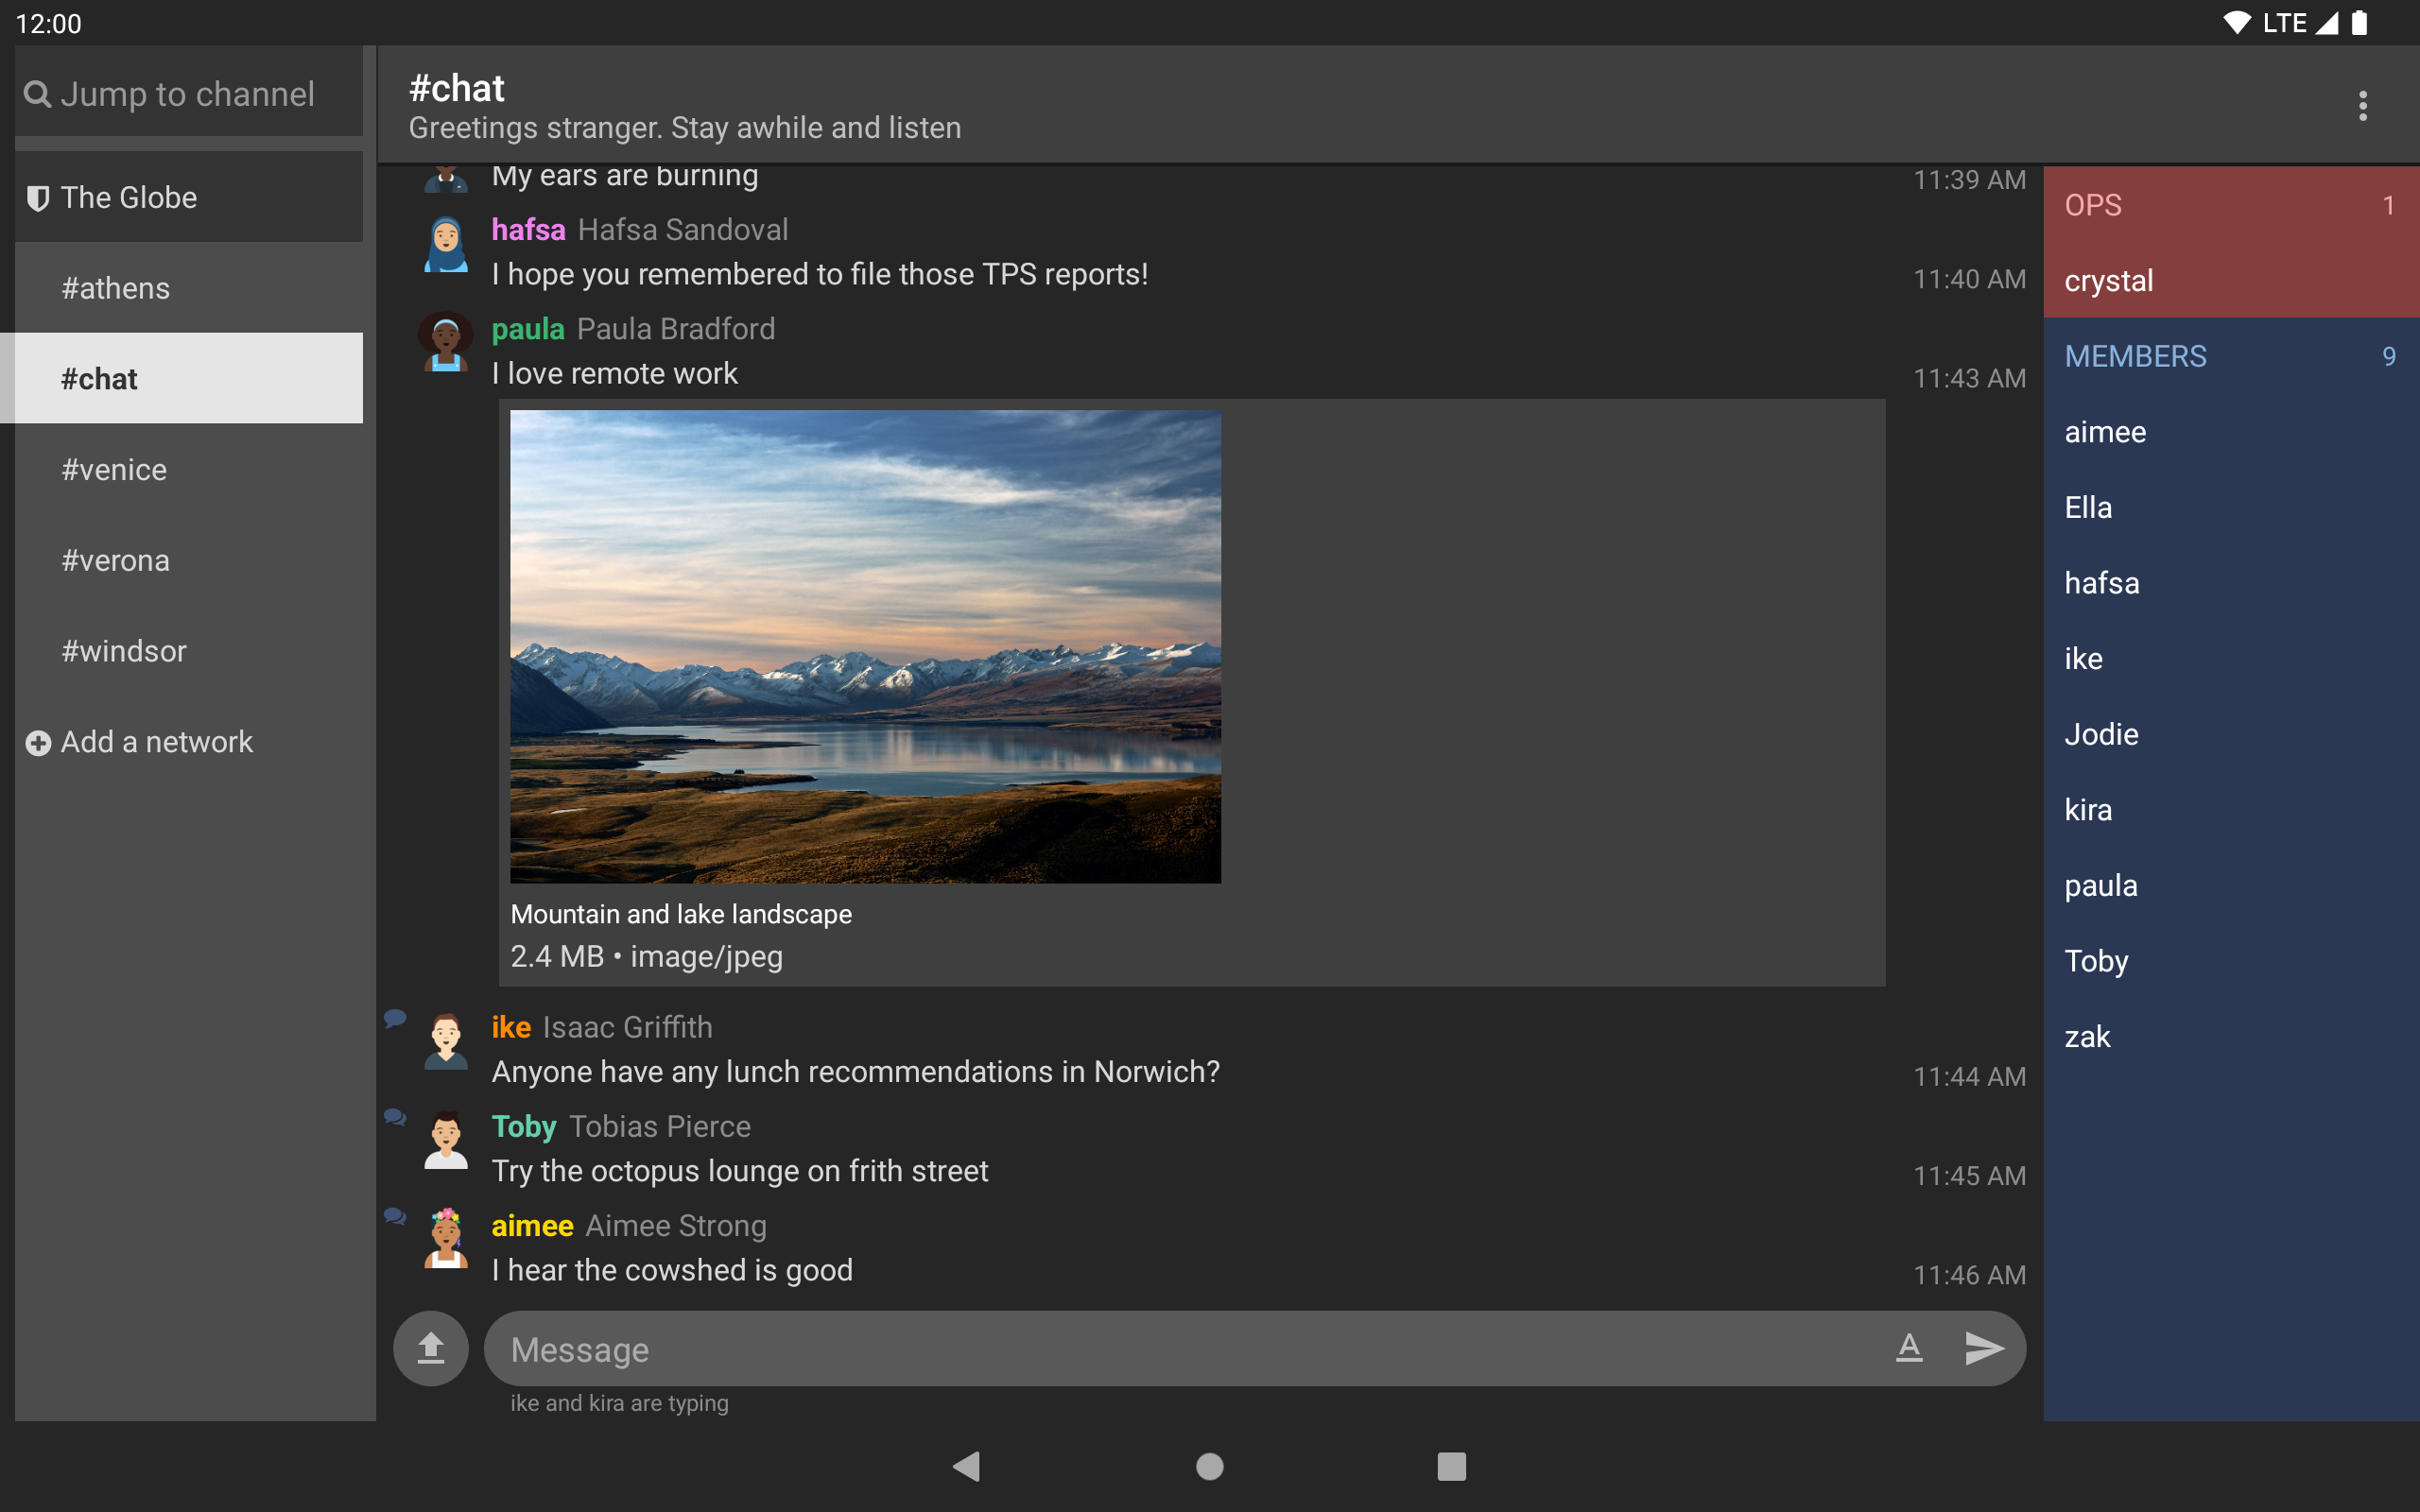Open the three-dot overflow menu
2420x1512 pixels.
pos(2362,105)
